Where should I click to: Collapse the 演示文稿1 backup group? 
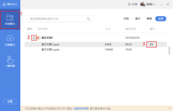pos(34,38)
